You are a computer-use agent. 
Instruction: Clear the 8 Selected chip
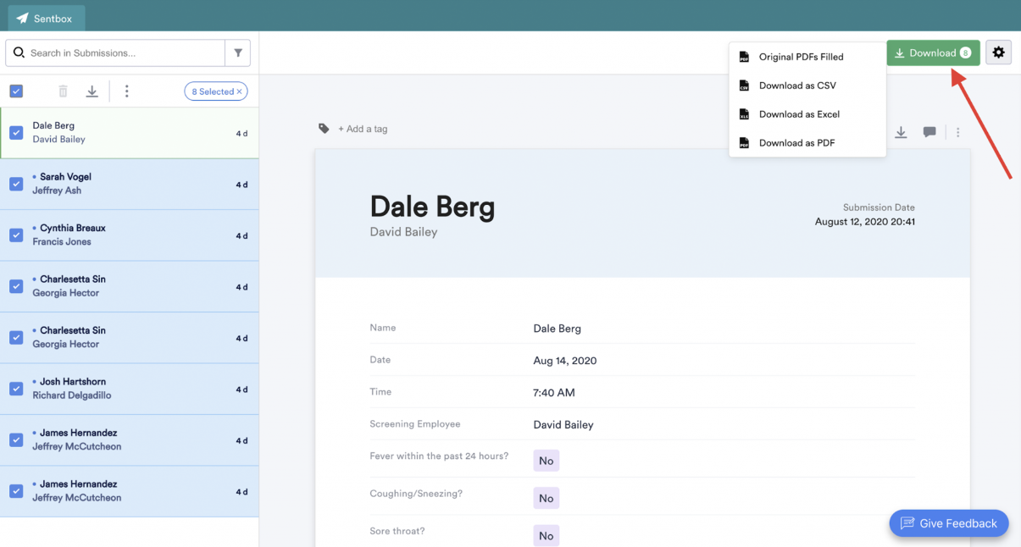(x=240, y=91)
